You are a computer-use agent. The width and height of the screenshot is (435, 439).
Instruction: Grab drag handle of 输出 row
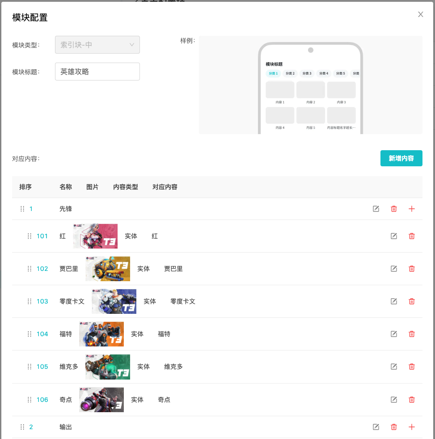click(22, 427)
